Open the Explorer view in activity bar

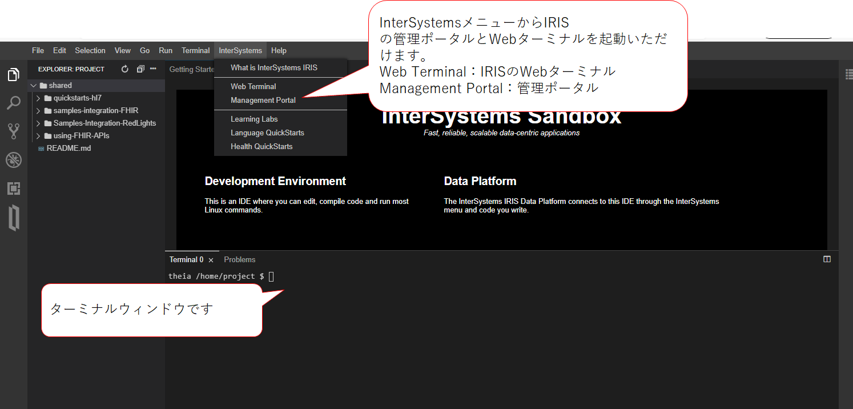click(13, 75)
